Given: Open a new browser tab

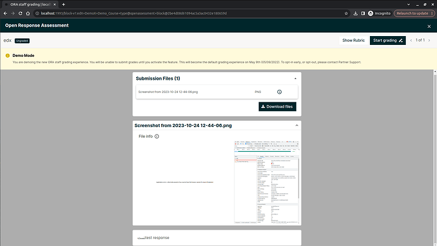Looking at the screenshot, I should pyautogui.click(x=63, y=4).
